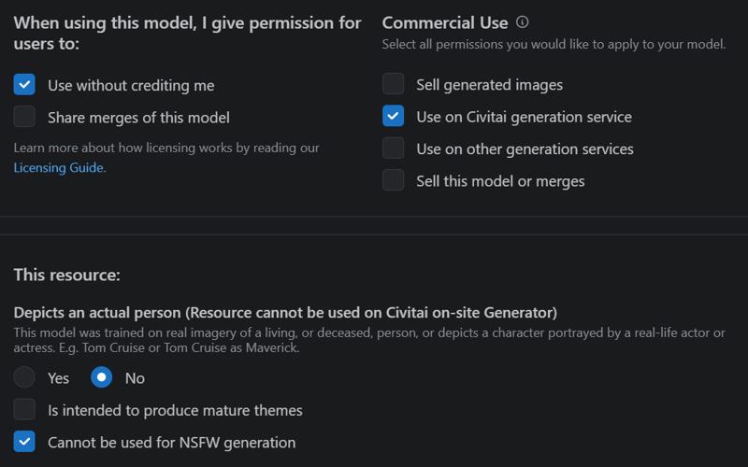The image size is (748, 467).
Task: Uncheck Use on Civitai generation service box
Action: tap(393, 116)
